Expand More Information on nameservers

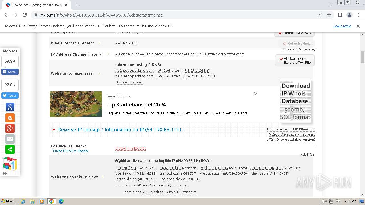point(130,82)
